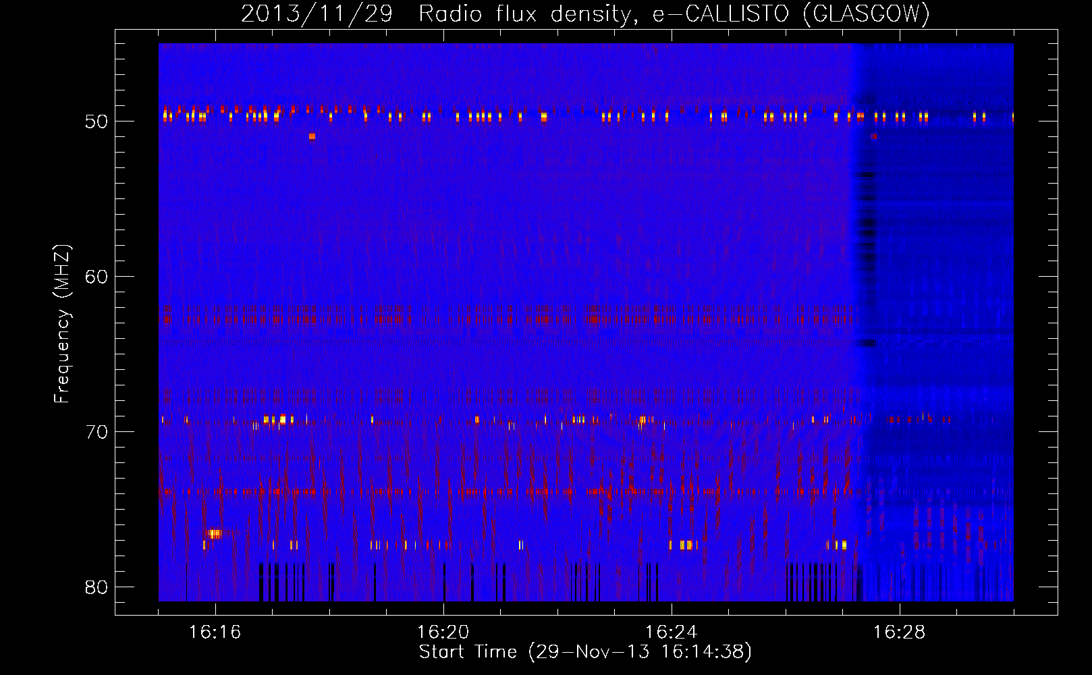This screenshot has width=1092, height=675.
Task: Click the "Start Time (29-Nov-13 16:14:38)" label
Action: click(585, 652)
